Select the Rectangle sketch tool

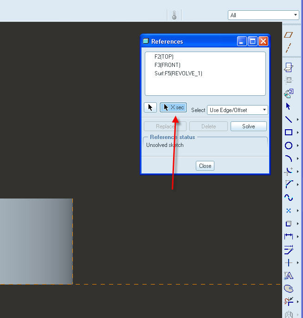pos(289,132)
